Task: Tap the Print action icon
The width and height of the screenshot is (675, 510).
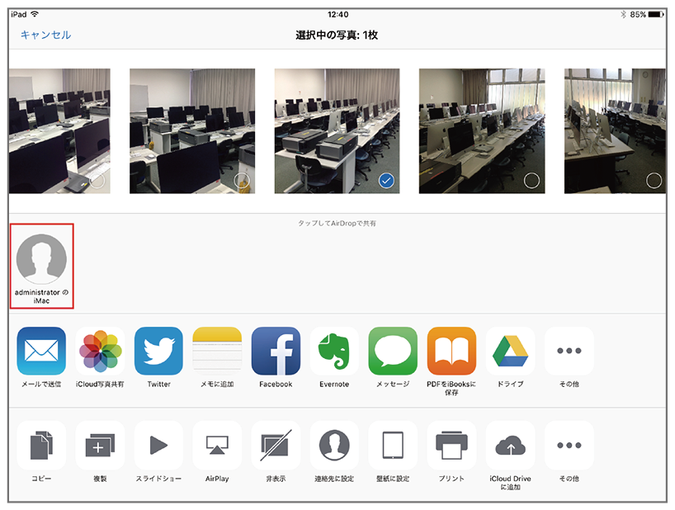Action: pyautogui.click(x=451, y=446)
